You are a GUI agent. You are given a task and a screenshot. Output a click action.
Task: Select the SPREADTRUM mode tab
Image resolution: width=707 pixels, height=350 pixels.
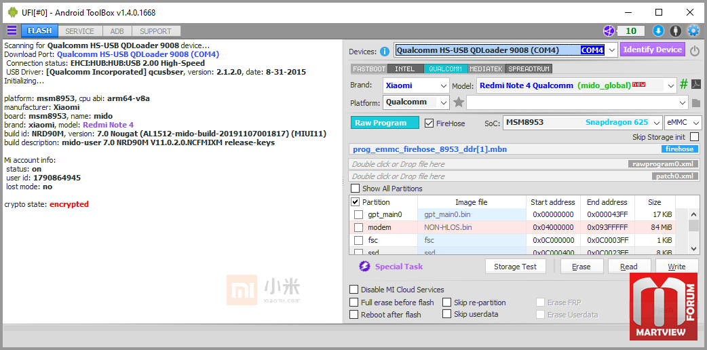(x=529, y=69)
